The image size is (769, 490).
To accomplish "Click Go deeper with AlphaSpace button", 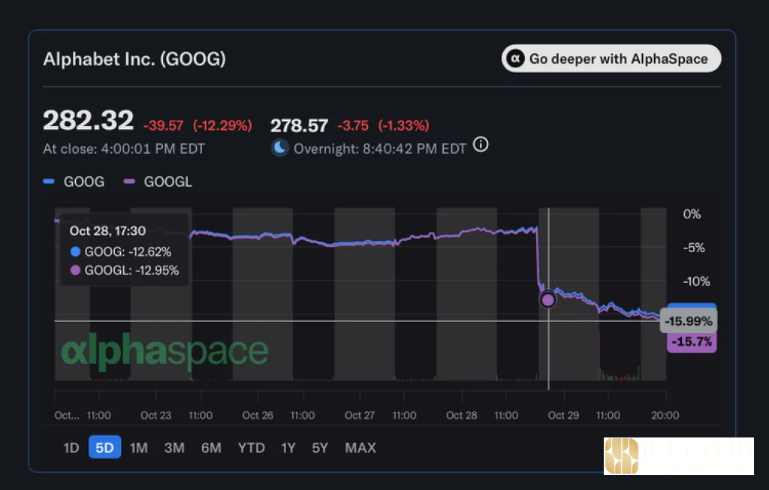I will coord(611,59).
